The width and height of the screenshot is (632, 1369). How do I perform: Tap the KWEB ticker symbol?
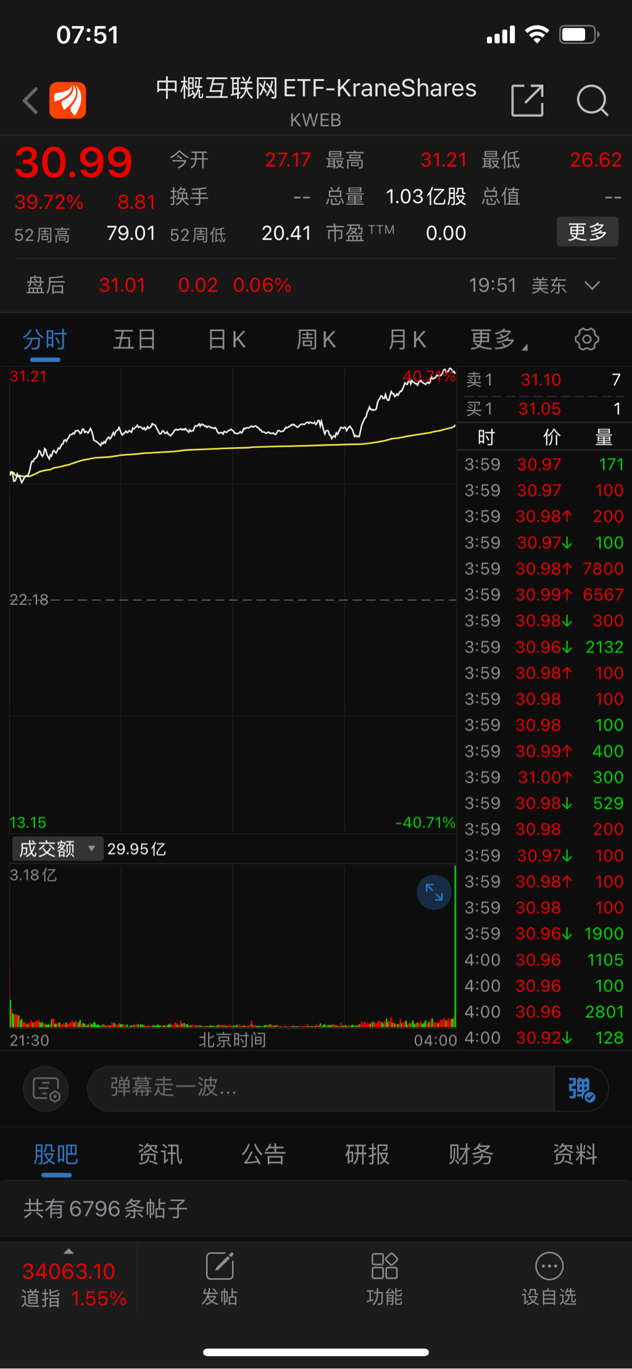[x=315, y=120]
